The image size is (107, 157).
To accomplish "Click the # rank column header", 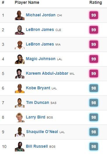I will pos(3,2).
